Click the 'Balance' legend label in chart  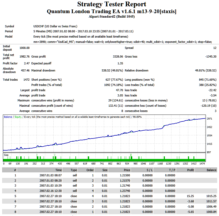point(8,117)
